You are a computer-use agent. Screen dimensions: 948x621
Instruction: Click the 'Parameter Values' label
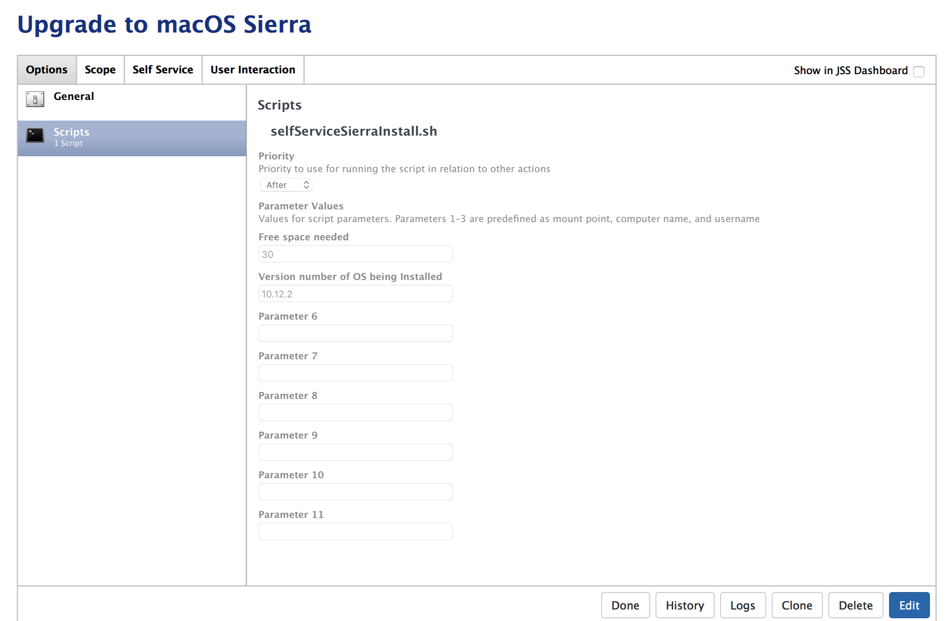[301, 206]
